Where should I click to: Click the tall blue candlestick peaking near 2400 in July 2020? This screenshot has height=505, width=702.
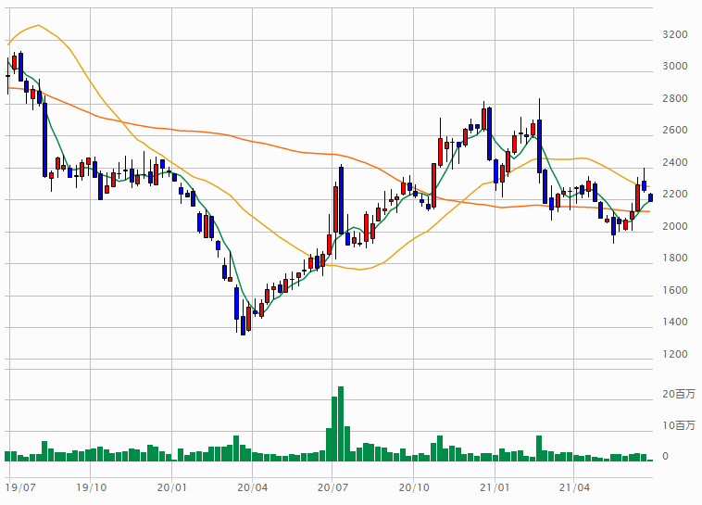(341, 200)
